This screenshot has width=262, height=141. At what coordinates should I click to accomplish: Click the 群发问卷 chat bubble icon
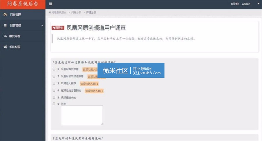click(x=5, y=36)
